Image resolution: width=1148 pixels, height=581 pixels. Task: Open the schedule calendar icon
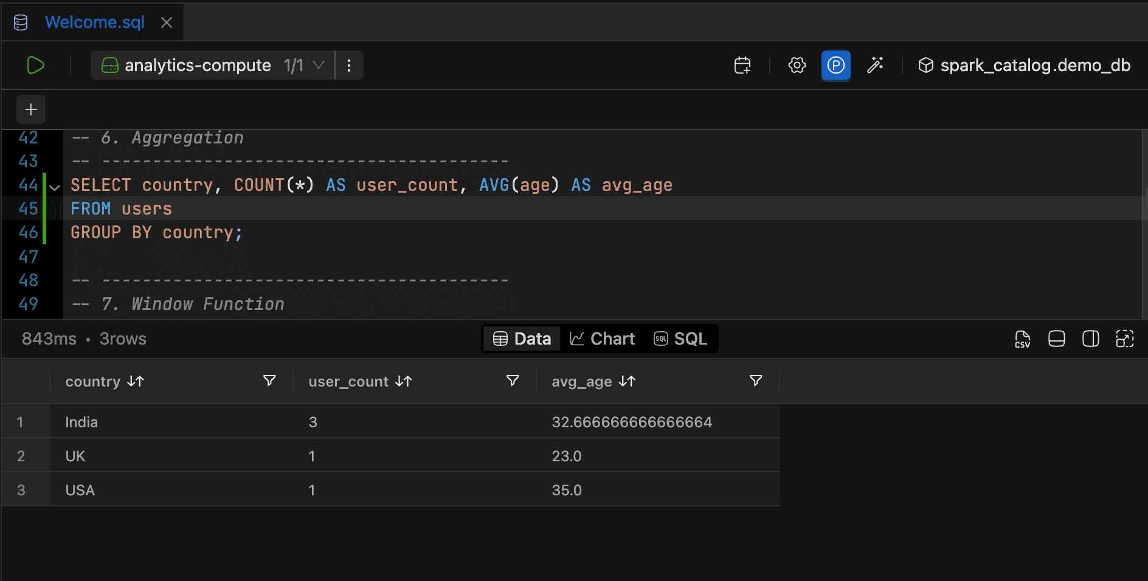[x=742, y=65]
